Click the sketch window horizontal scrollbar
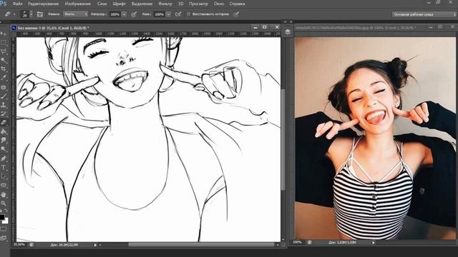Screen dimensions: 458x257 click(x=201, y=245)
